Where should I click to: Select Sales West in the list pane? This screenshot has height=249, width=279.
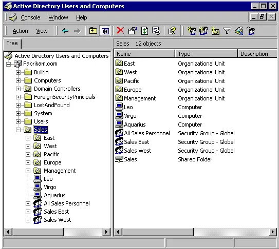[x=138, y=151]
